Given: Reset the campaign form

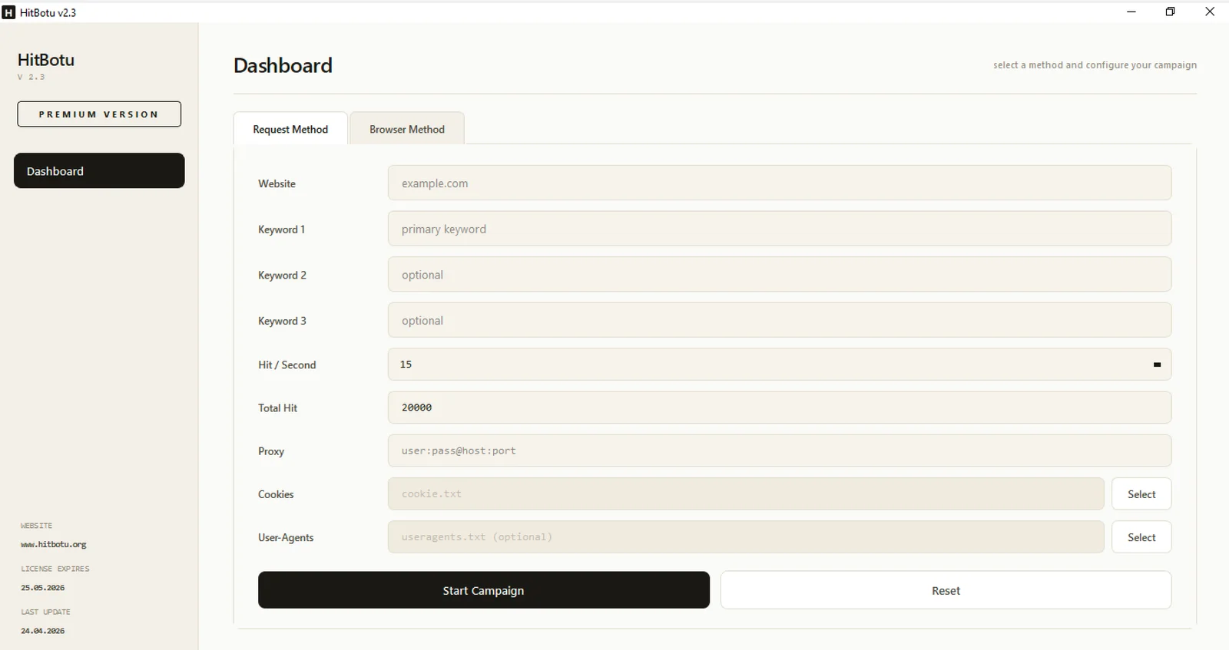Looking at the screenshot, I should (946, 590).
